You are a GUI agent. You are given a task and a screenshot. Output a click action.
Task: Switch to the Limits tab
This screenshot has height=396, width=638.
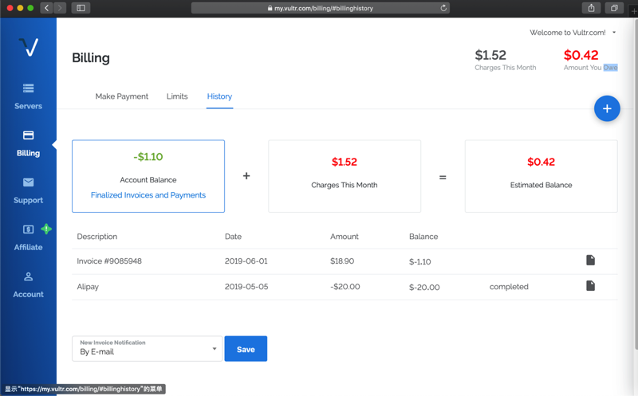pyautogui.click(x=177, y=96)
